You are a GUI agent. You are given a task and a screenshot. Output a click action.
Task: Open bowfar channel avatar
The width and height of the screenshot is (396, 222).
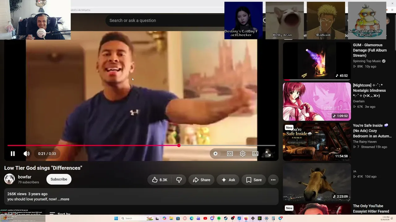[x=9, y=179]
